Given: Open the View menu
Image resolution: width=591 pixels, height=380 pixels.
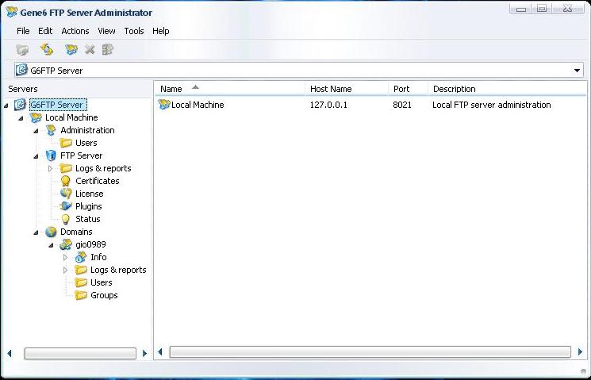Looking at the screenshot, I should click(106, 31).
